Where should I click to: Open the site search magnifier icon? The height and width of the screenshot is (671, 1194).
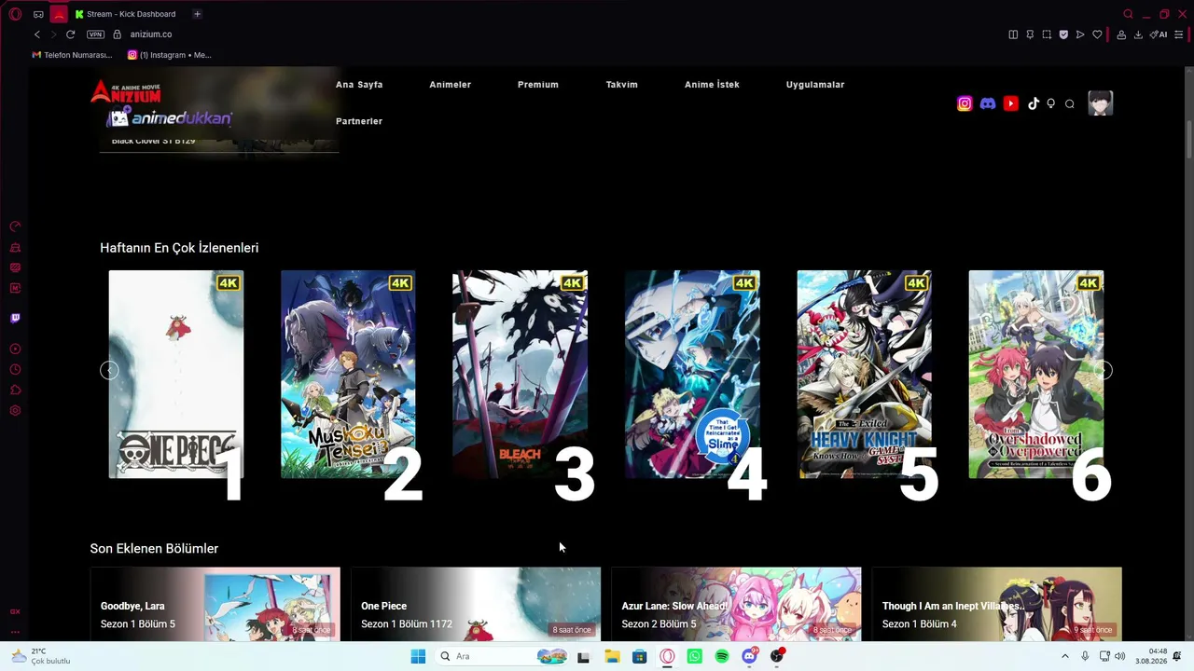[1070, 103]
